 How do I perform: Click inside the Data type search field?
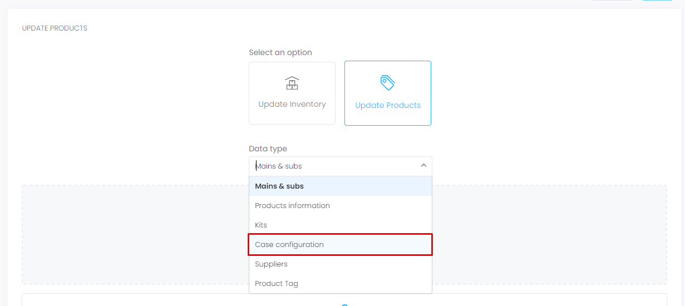(x=334, y=166)
